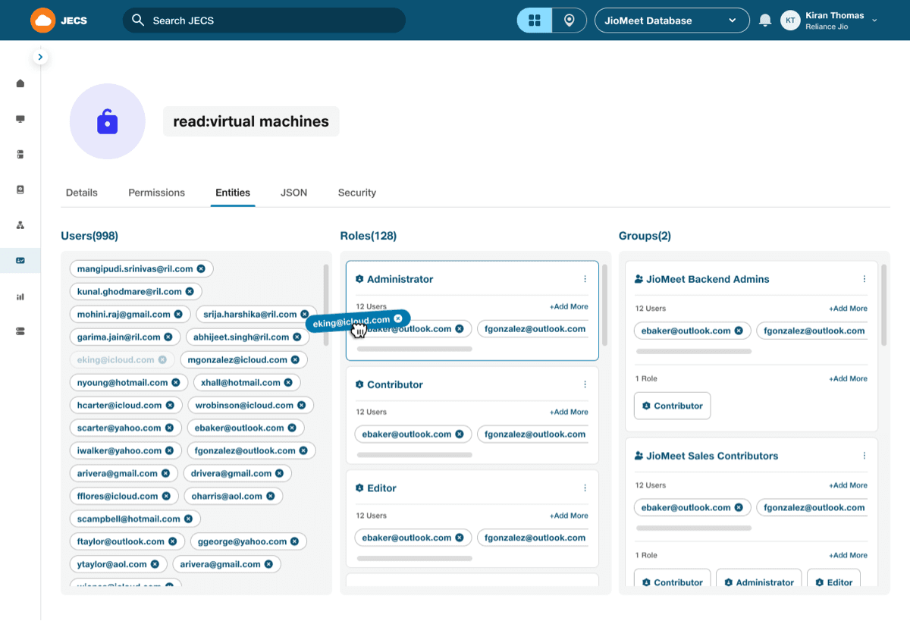
Task: Click Contributor card horizontal scroll bar
Action: (415, 455)
